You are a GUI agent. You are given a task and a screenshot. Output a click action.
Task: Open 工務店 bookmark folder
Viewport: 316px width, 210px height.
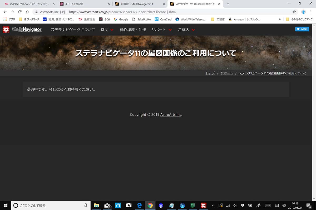(x=218, y=19)
